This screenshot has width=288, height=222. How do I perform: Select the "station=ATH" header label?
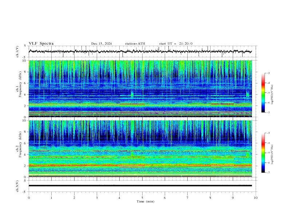(x=135, y=44)
